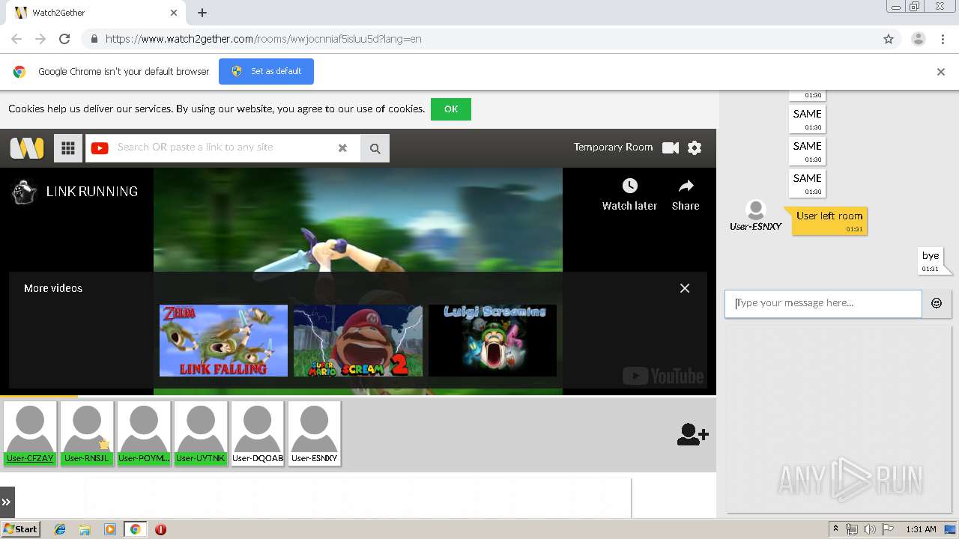Image resolution: width=959 pixels, height=539 pixels.
Task: Open room settings gear
Action: tap(695, 147)
